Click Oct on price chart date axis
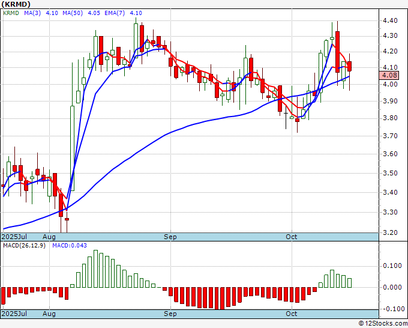The image size is (408, 328). [291, 237]
